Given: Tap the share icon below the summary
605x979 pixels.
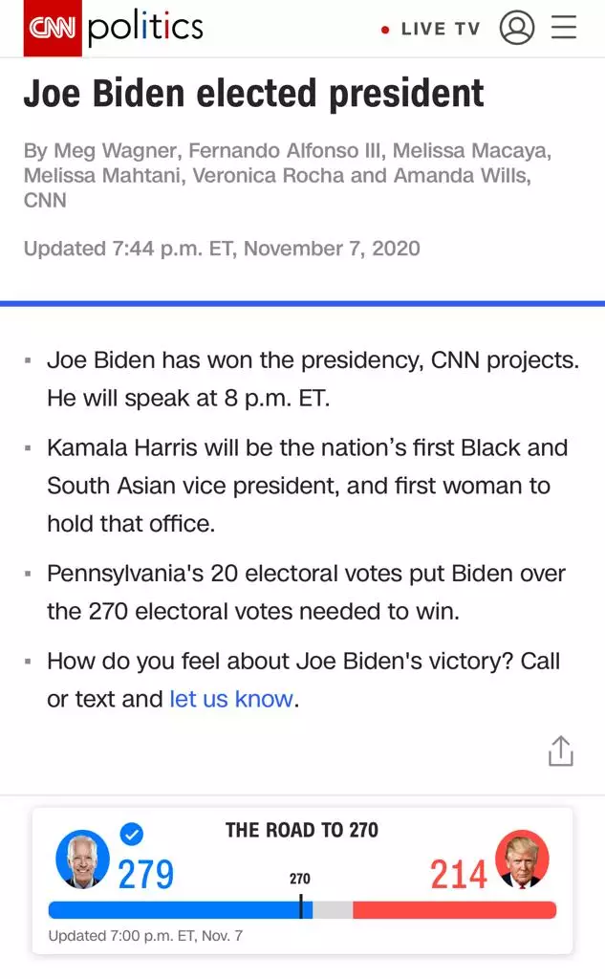Looking at the screenshot, I should click(x=561, y=751).
